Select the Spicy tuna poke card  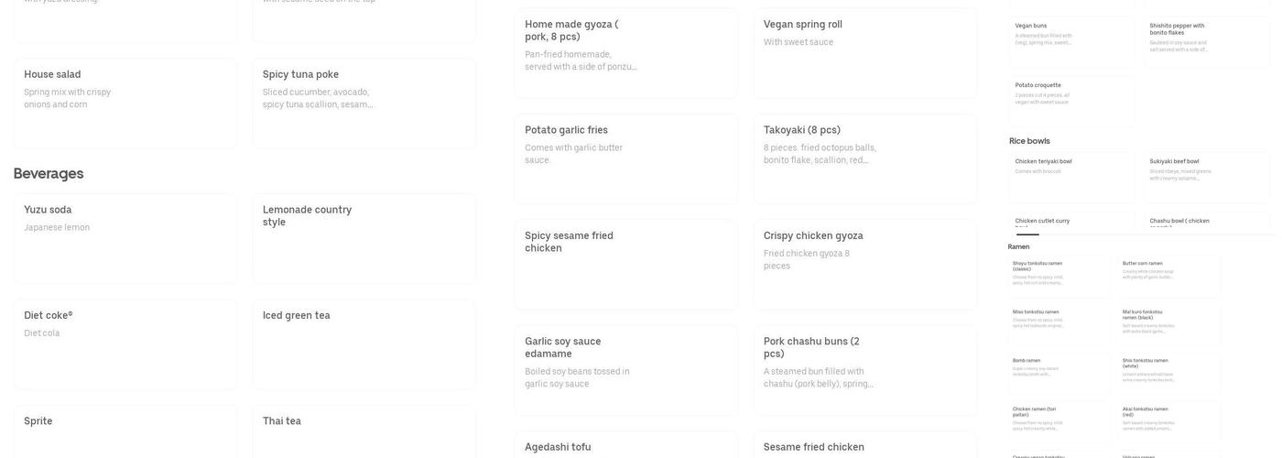(x=364, y=103)
